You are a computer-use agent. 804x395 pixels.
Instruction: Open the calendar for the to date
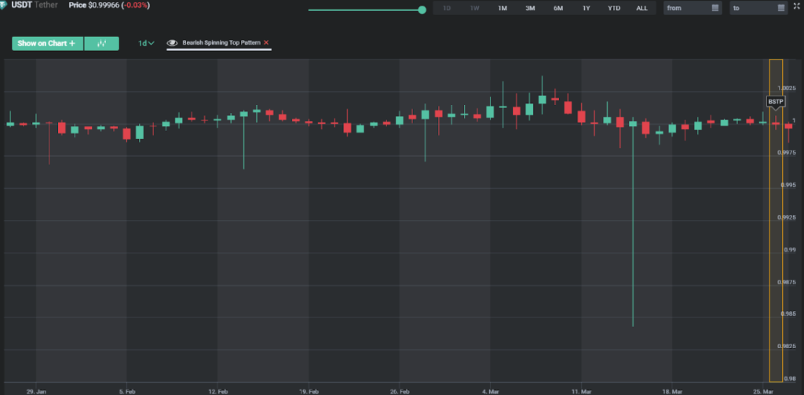click(x=781, y=8)
